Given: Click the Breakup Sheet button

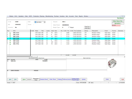Looking at the screenshot, I should click(x=76, y=79).
